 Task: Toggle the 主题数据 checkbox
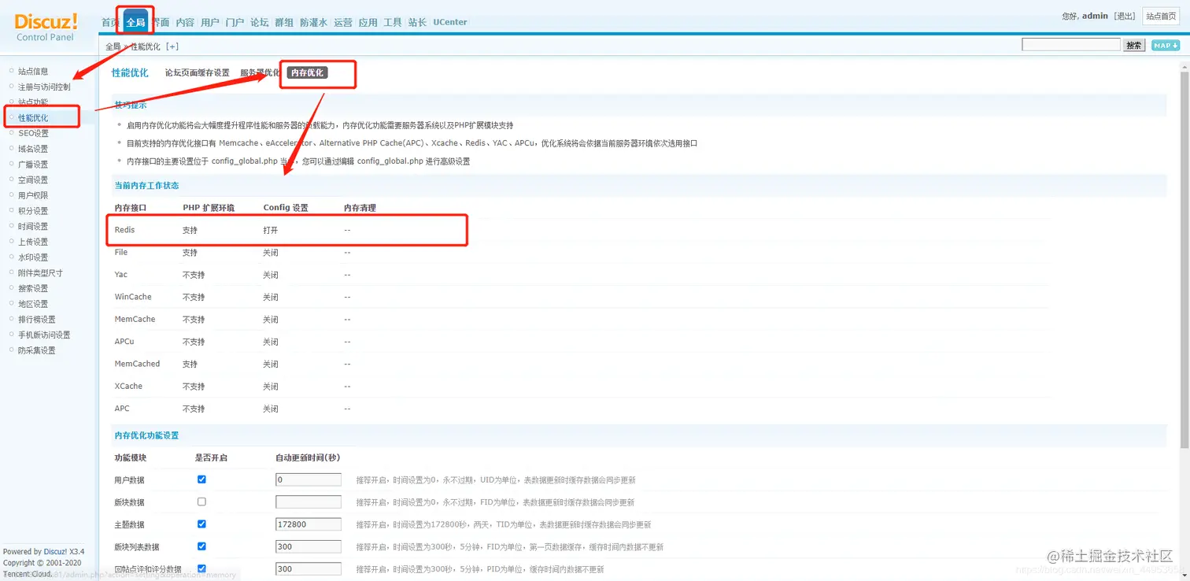pyautogui.click(x=201, y=524)
